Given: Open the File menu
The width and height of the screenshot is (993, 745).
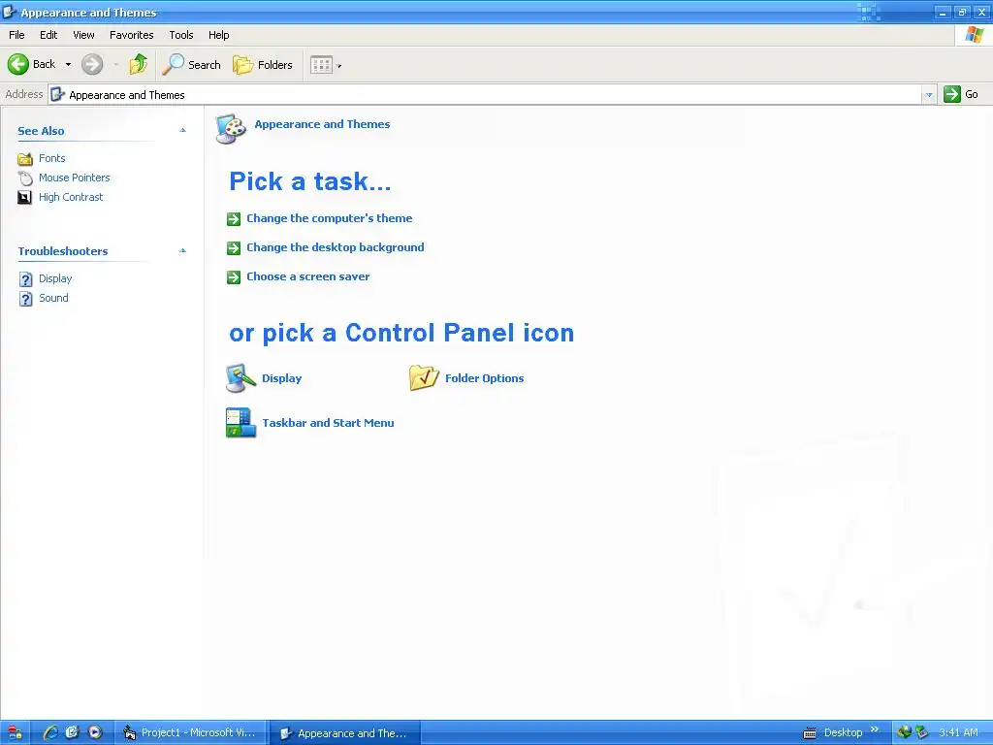Looking at the screenshot, I should (x=16, y=36).
